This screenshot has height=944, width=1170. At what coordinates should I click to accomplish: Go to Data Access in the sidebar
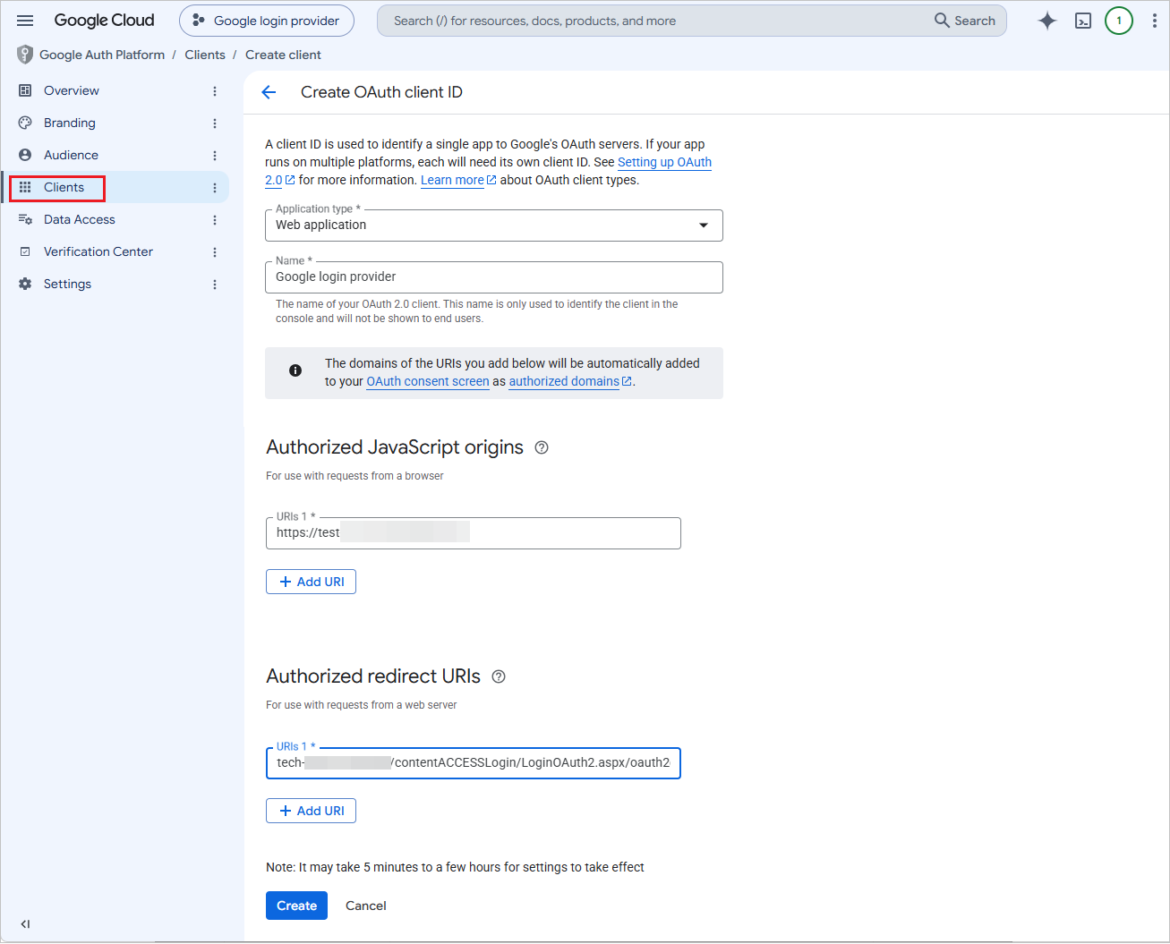point(79,219)
